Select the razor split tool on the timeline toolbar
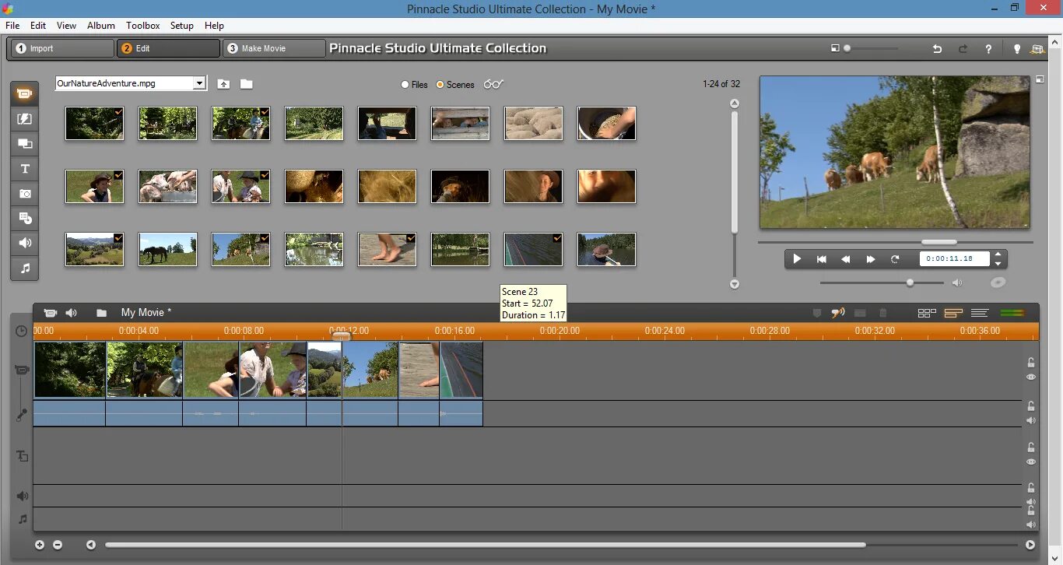Screen dimensions: 1063x565 pyautogui.click(x=860, y=313)
